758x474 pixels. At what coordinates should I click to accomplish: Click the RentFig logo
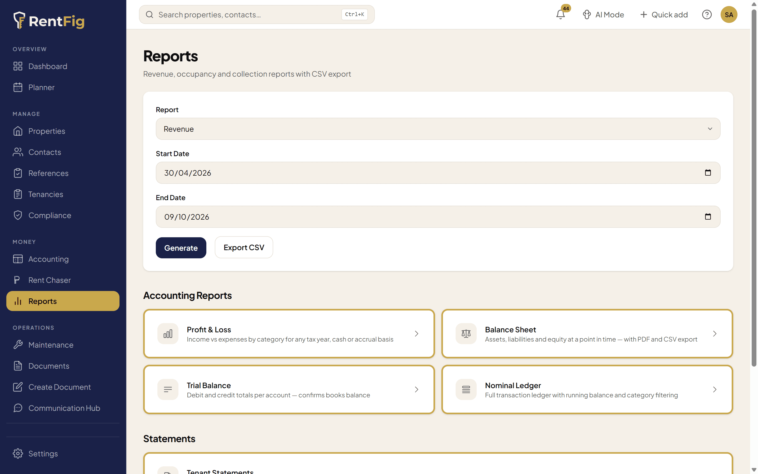[x=49, y=21]
